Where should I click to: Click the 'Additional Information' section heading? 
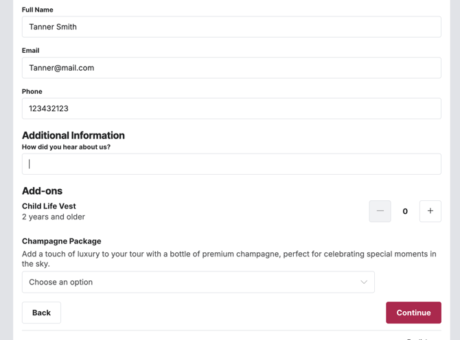pyautogui.click(x=73, y=135)
